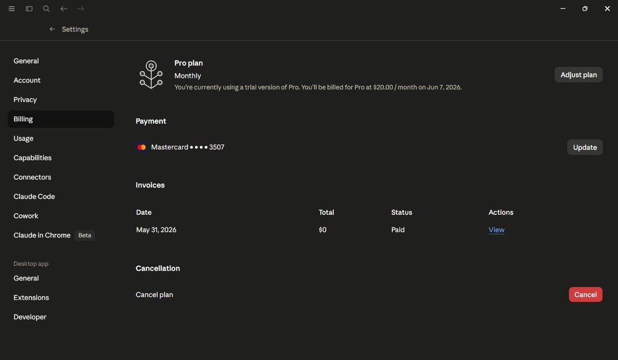
Task: View the May 31, 2026 invoice
Action: pos(496,230)
